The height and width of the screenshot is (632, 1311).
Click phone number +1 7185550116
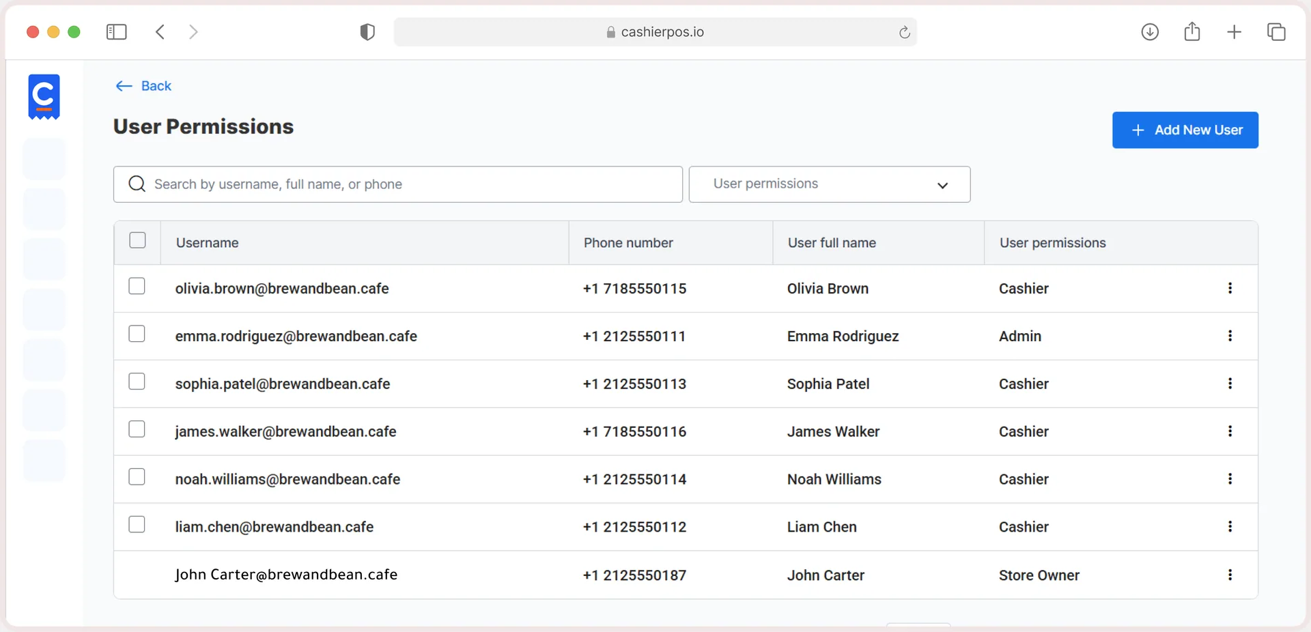click(634, 432)
